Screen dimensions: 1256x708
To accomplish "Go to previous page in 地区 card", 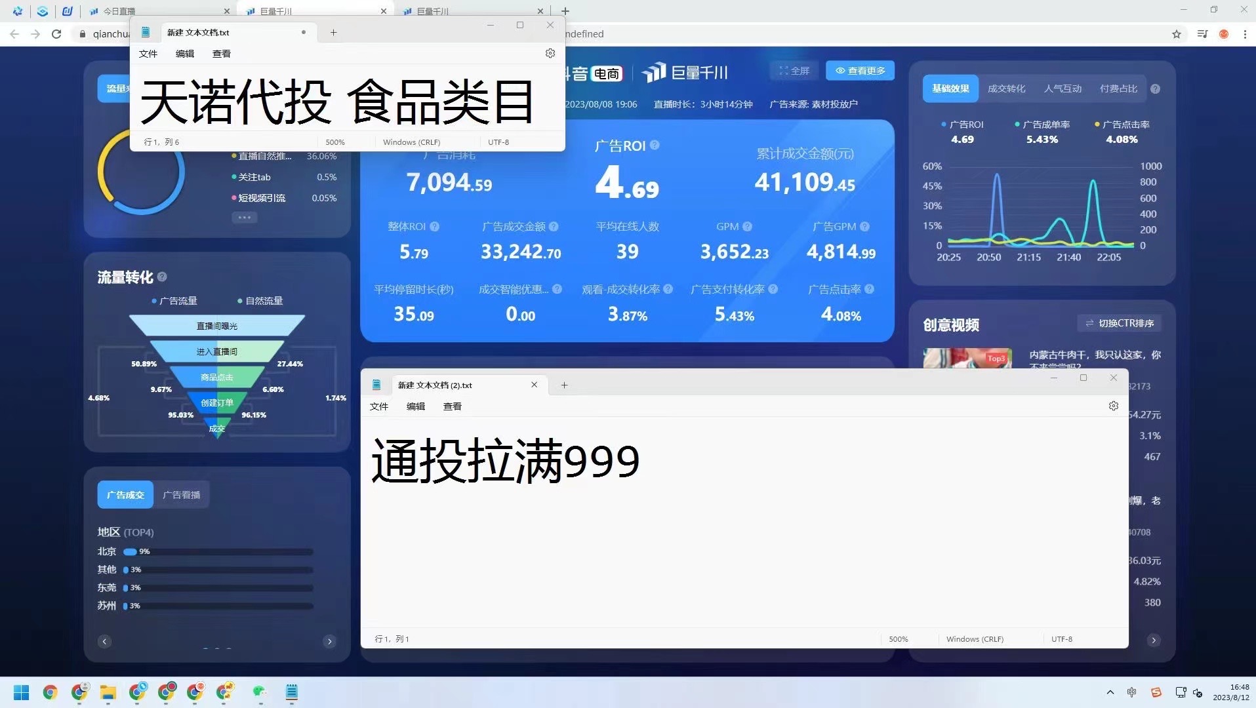I will click(104, 641).
